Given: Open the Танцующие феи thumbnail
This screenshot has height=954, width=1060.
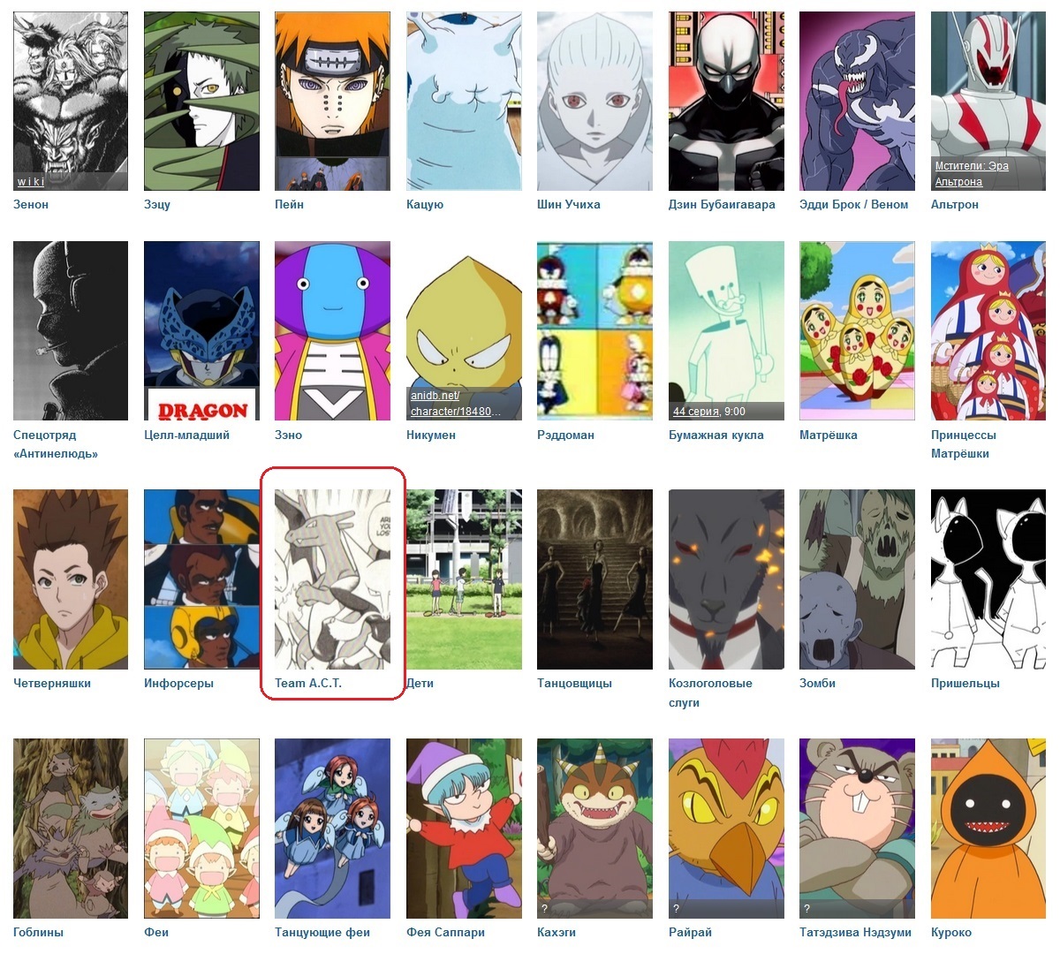Looking at the screenshot, I should pos(332,829).
